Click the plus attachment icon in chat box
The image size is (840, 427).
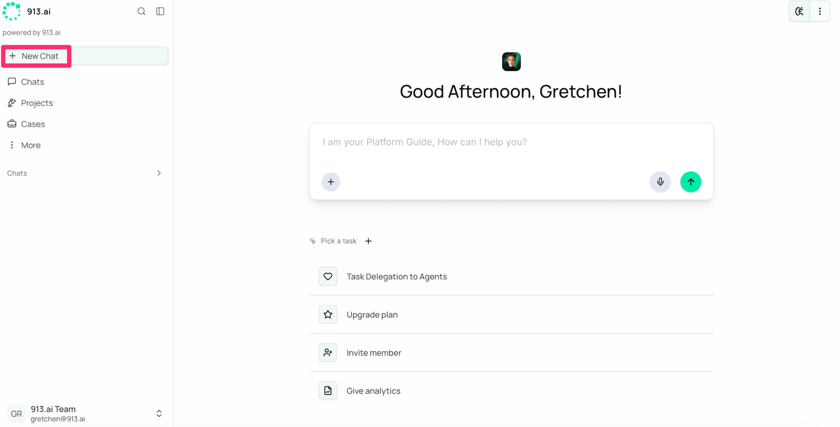[331, 182]
